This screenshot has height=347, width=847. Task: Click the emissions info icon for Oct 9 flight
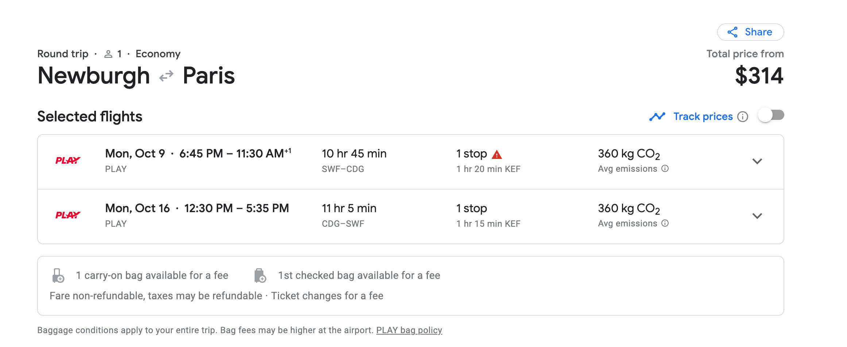[665, 168]
